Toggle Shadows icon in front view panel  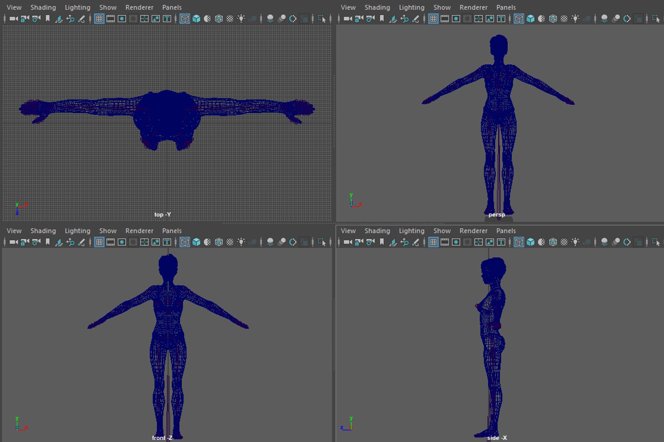(253, 242)
